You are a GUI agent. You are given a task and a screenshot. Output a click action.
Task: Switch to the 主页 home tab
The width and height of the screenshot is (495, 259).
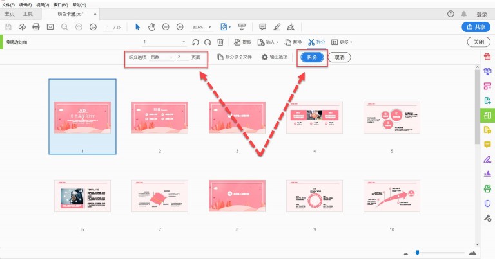10,14
